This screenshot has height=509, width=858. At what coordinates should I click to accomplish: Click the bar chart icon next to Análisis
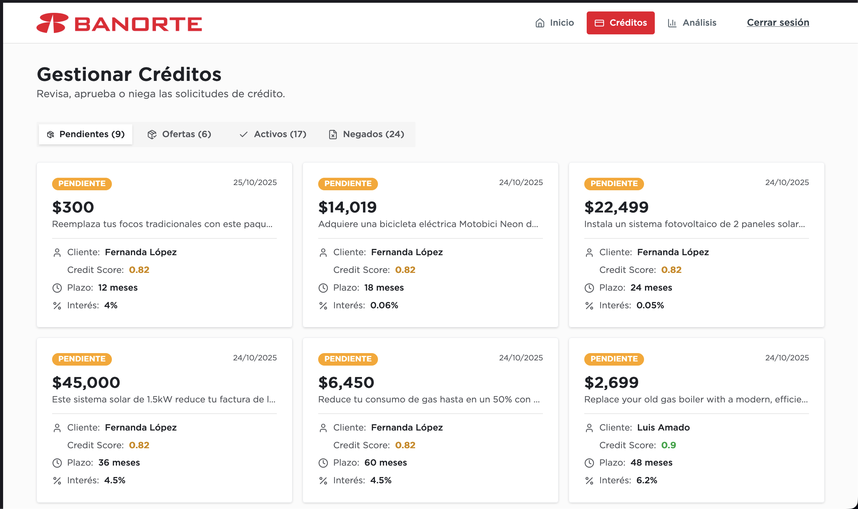click(672, 23)
